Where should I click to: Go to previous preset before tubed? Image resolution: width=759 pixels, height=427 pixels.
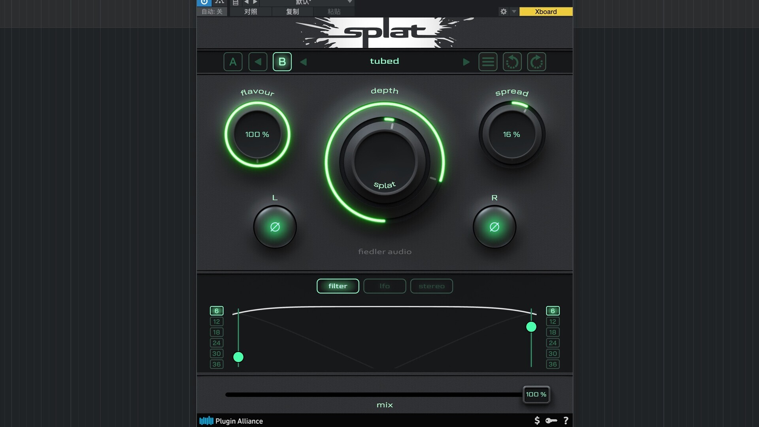[x=304, y=62]
